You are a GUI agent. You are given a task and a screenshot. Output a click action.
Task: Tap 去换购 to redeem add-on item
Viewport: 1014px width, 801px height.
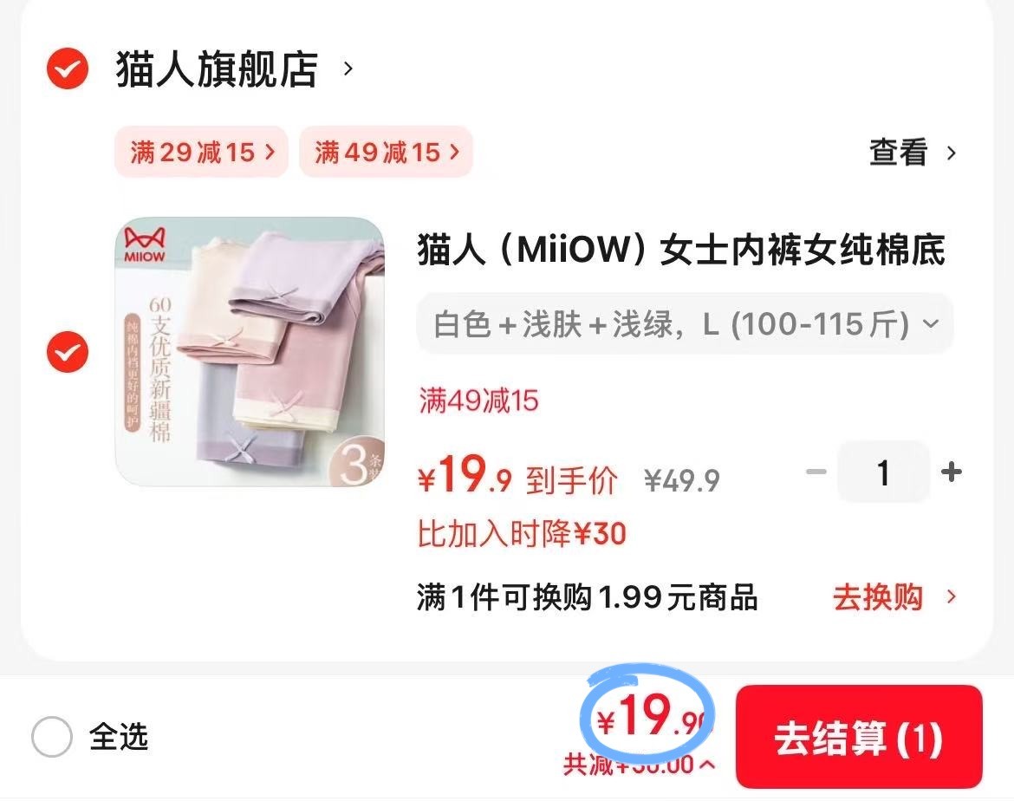coord(877,596)
